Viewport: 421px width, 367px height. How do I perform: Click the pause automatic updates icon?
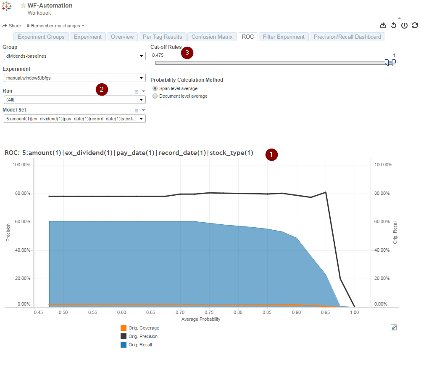(404, 25)
